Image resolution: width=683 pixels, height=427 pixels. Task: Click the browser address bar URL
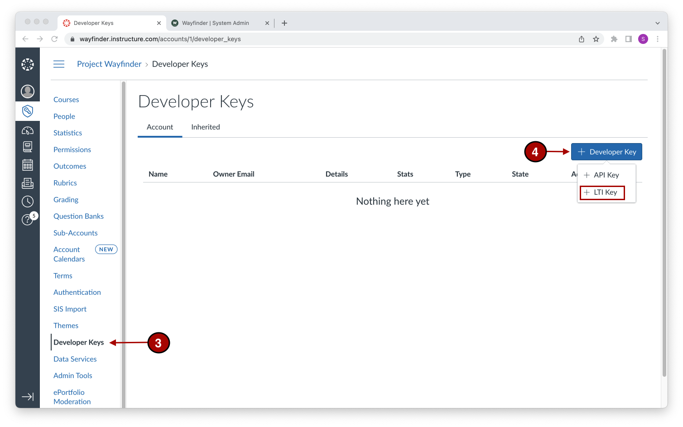pyautogui.click(x=160, y=39)
